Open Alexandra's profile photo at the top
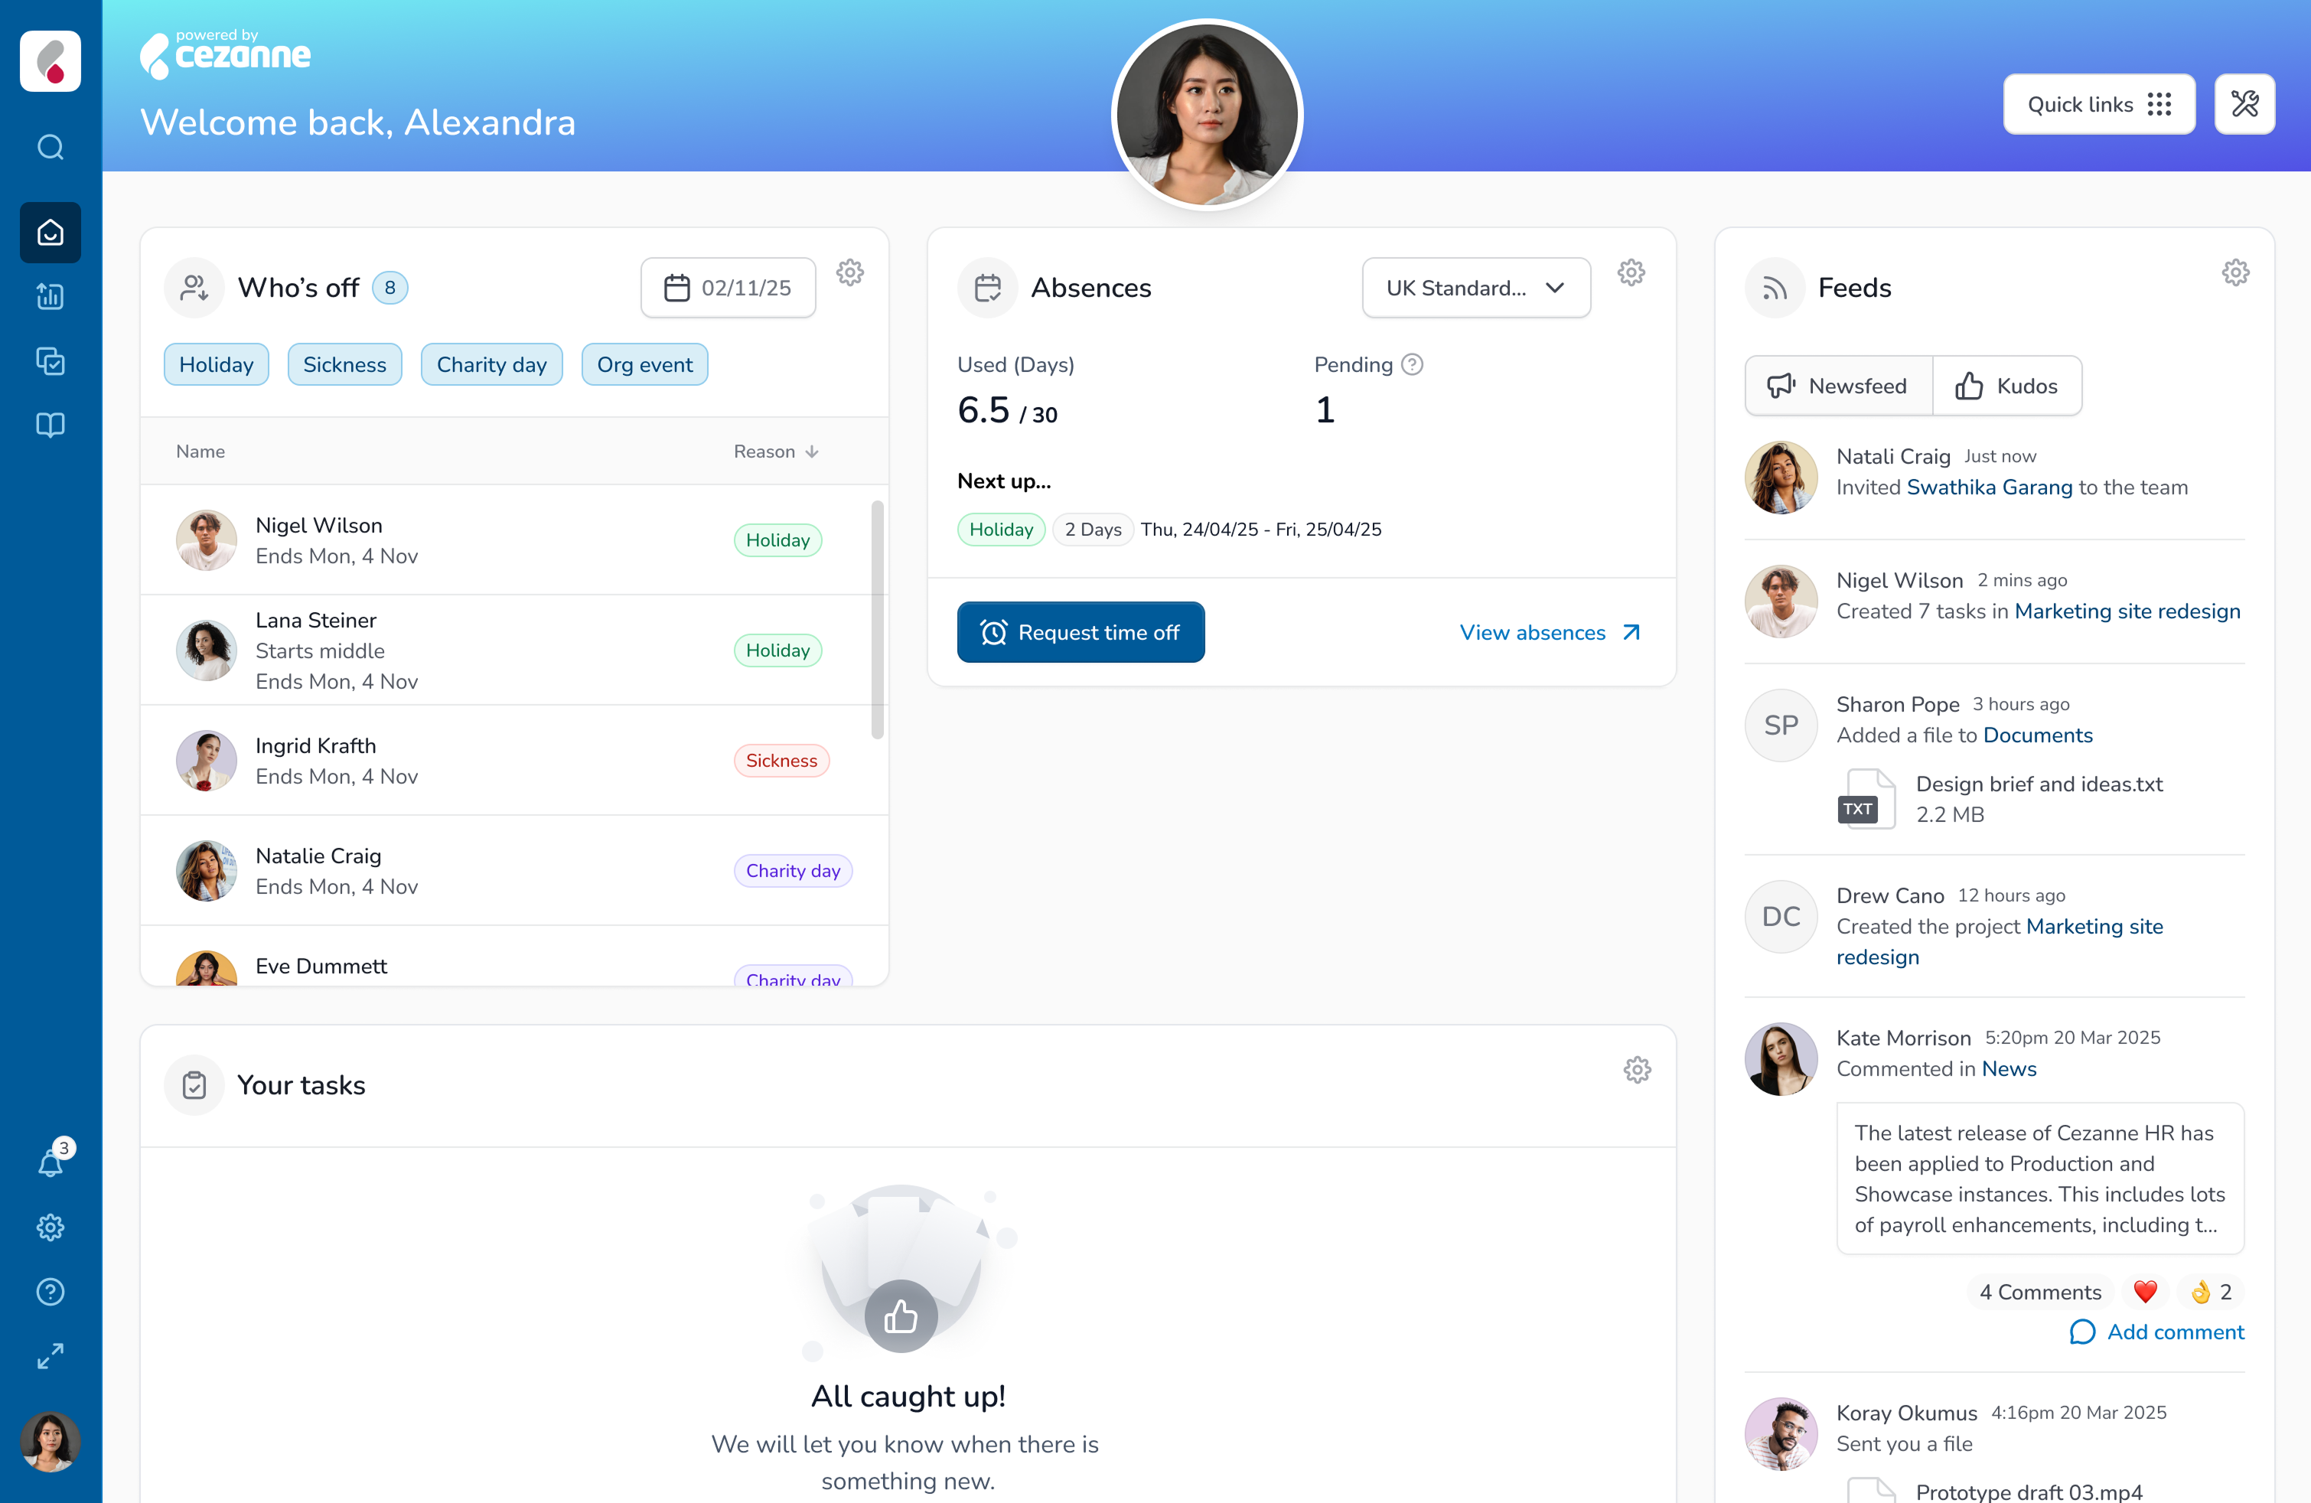This screenshot has width=2311, height=1503. pyautogui.click(x=1206, y=113)
